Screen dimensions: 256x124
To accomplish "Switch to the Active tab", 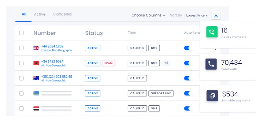I will click(x=39, y=14).
